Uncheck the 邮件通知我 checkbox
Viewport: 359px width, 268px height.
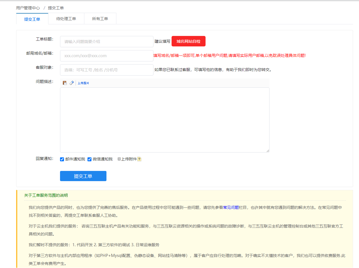62,159
